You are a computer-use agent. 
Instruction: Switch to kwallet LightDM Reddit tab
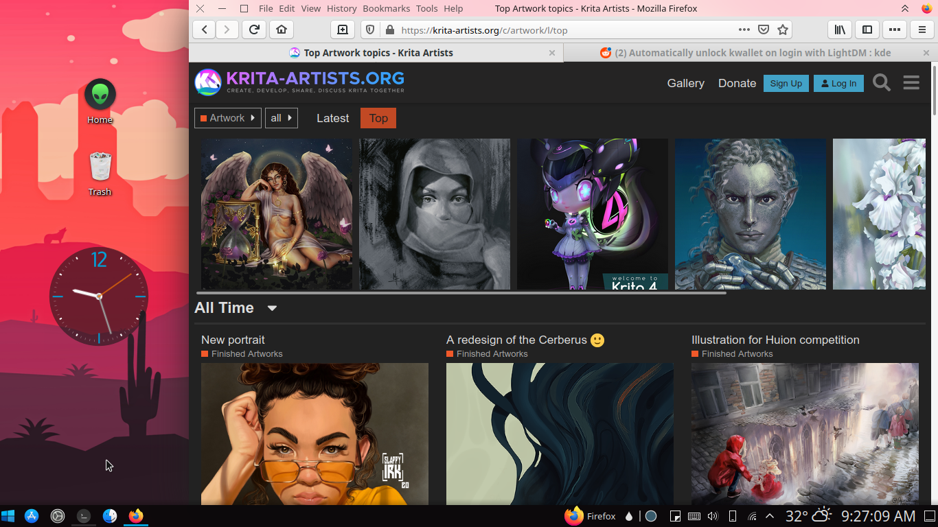pyautogui.click(x=750, y=53)
